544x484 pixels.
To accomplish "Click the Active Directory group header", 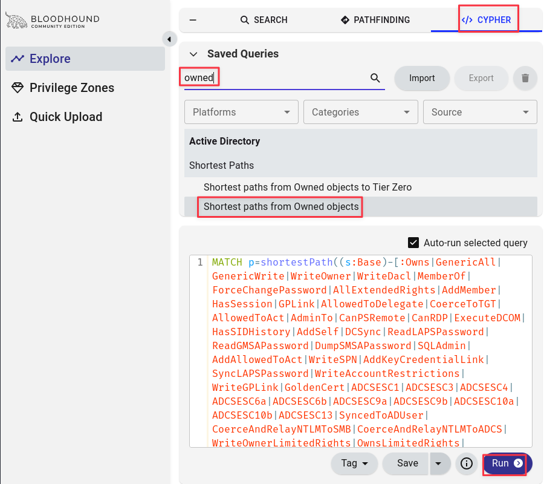I will (x=361, y=142).
